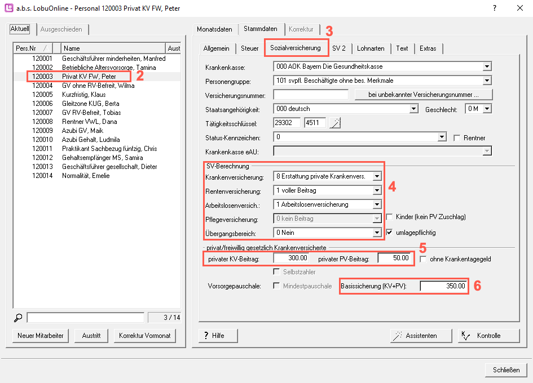Image resolution: width=533 pixels, height=383 pixels.
Task: Open the Staatsangehörigkeit dropdown
Action: click(413, 109)
